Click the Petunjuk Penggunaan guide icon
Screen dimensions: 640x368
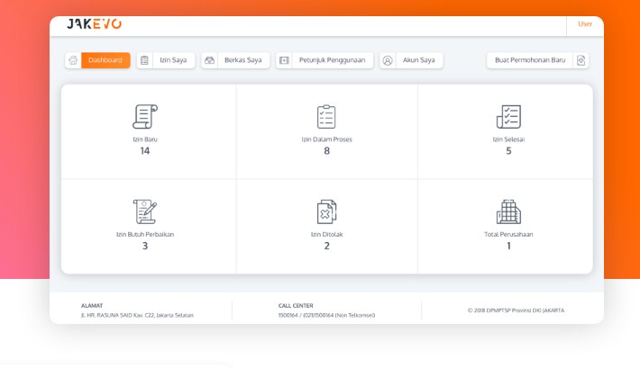coord(284,60)
